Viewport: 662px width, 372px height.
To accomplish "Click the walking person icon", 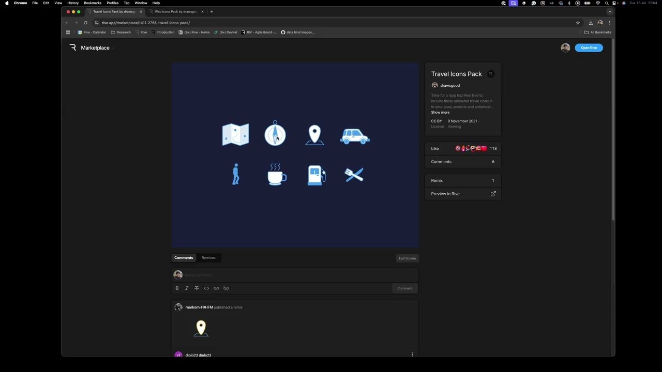I will click(236, 174).
